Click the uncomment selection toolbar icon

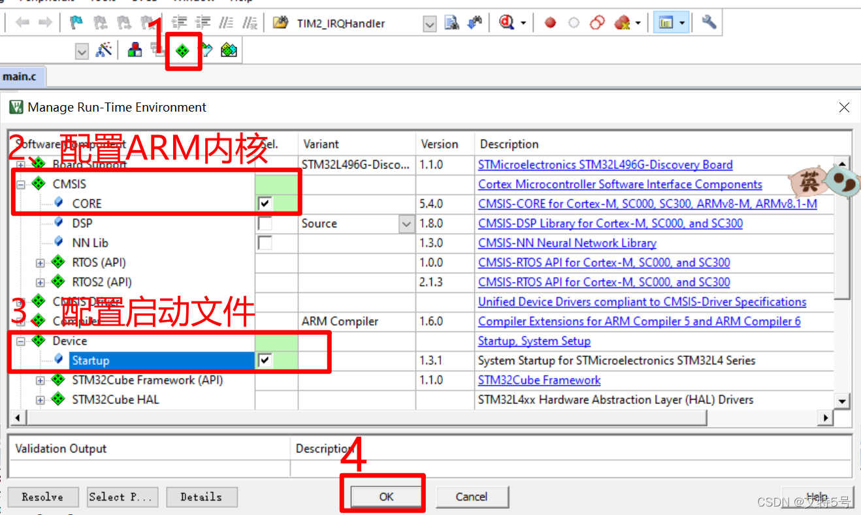249,23
